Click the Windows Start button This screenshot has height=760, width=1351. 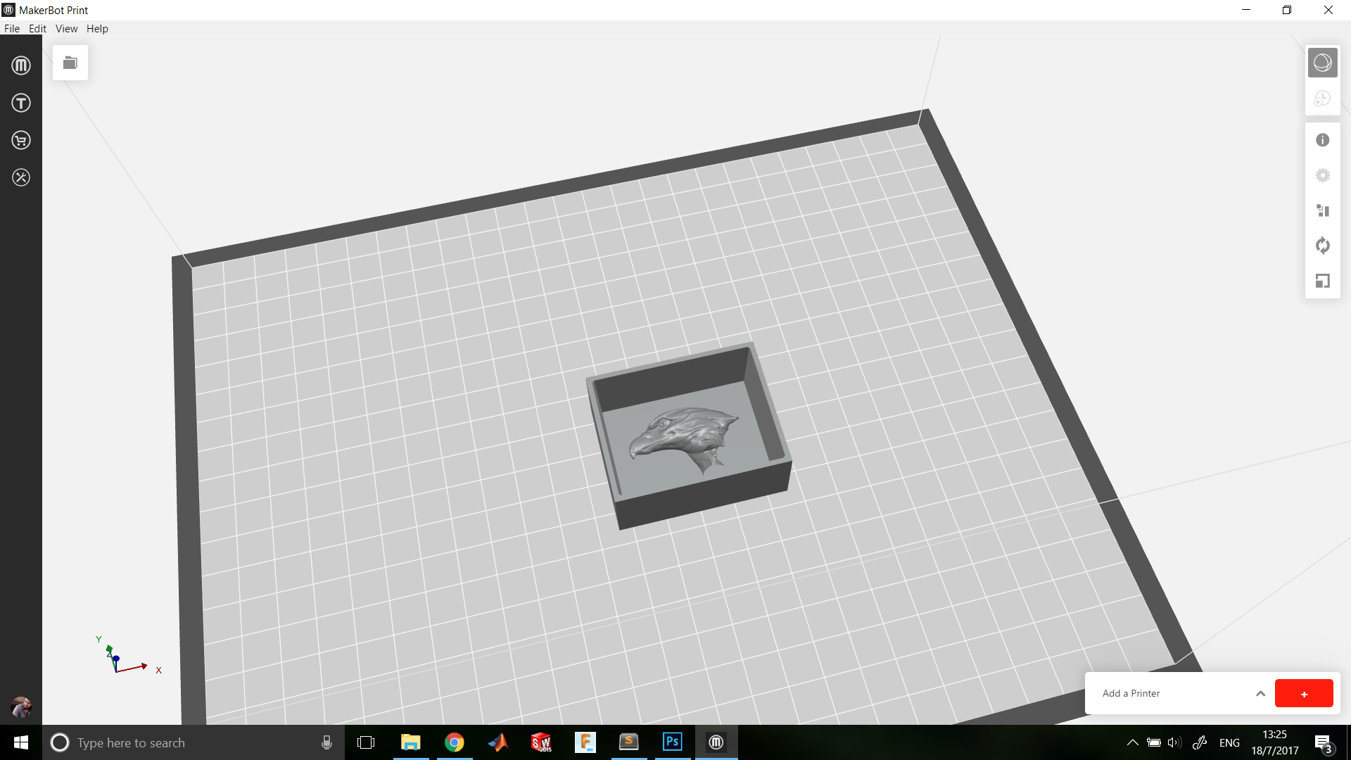point(21,742)
